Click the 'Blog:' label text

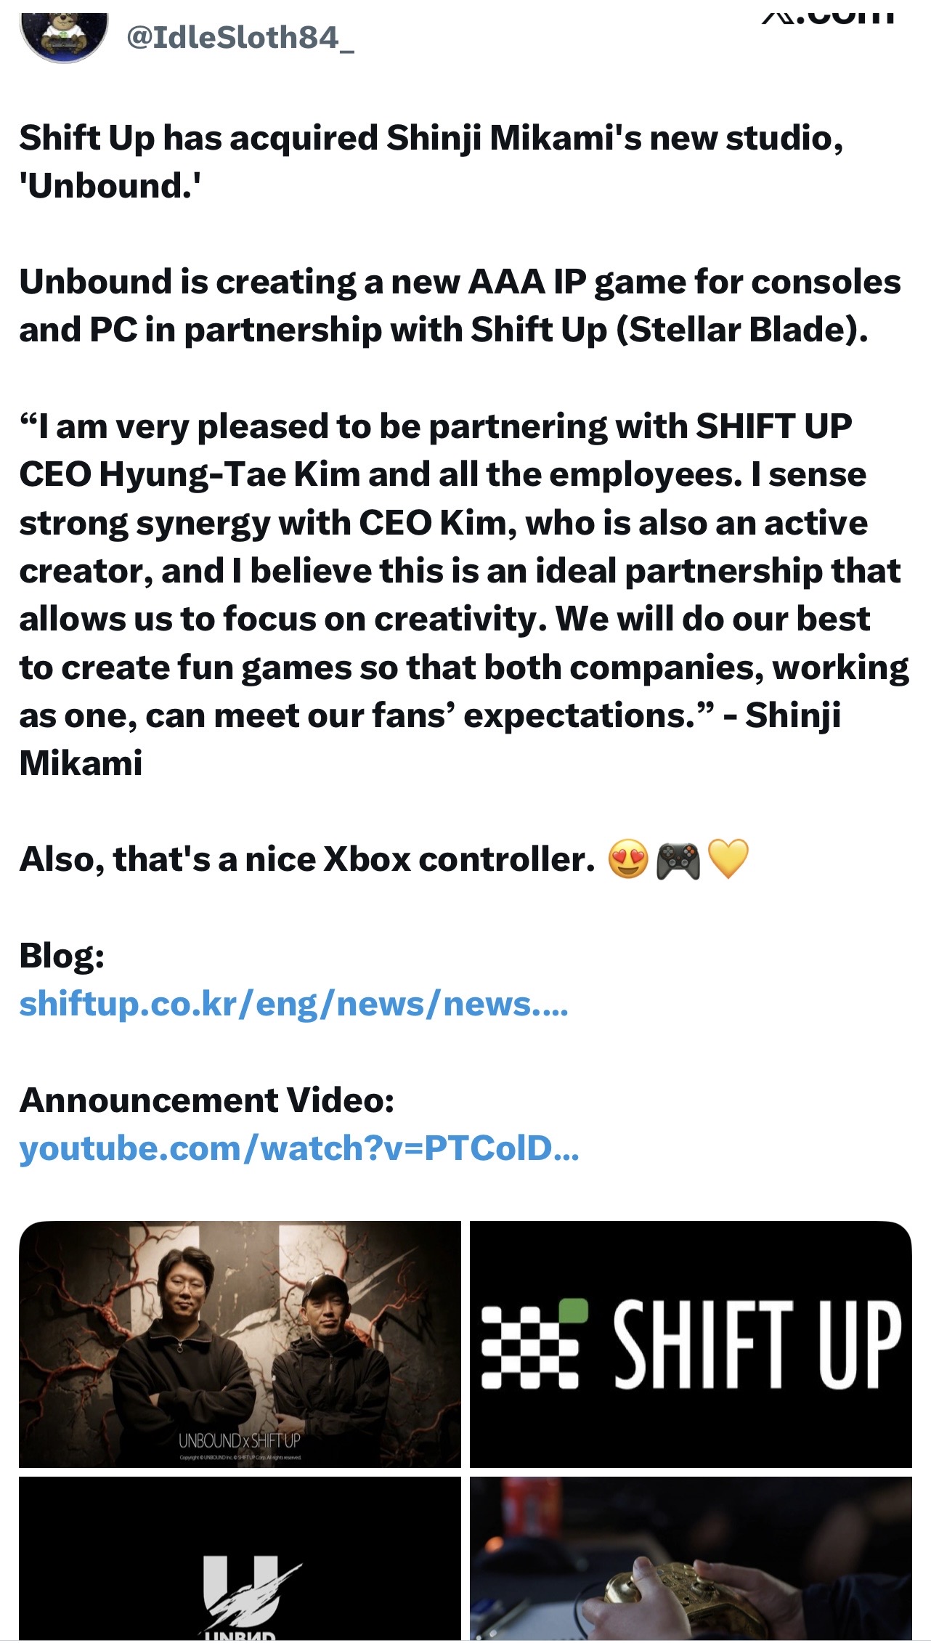[62, 956]
